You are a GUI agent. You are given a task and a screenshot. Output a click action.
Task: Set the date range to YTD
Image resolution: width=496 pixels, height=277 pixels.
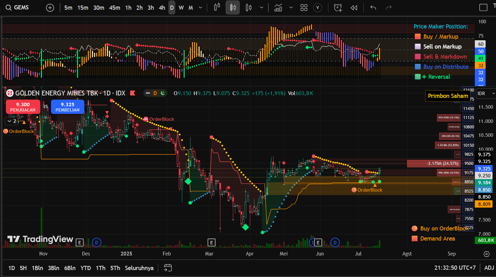[x=85, y=268]
